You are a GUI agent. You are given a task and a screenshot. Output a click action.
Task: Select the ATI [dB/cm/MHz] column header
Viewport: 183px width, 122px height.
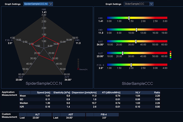click(x=108, y=92)
